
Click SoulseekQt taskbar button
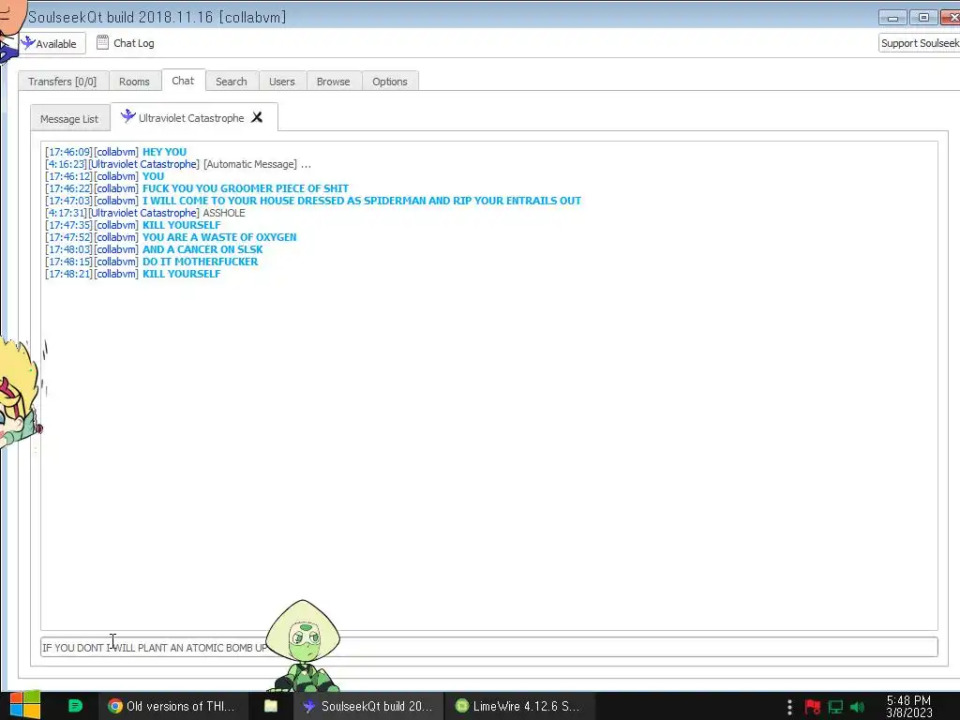(x=367, y=706)
